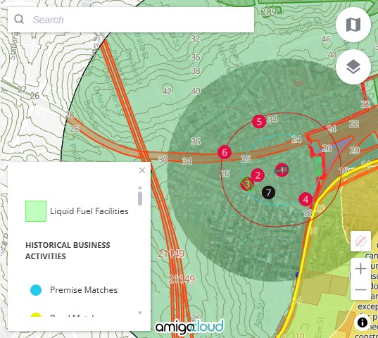Viewport: 378px width, 338px height.
Task: Select black marker number 7
Action: [x=268, y=192]
